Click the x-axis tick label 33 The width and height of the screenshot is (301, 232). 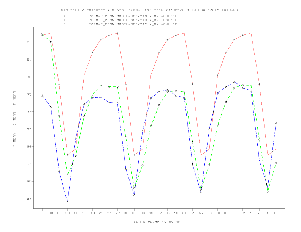134,213
